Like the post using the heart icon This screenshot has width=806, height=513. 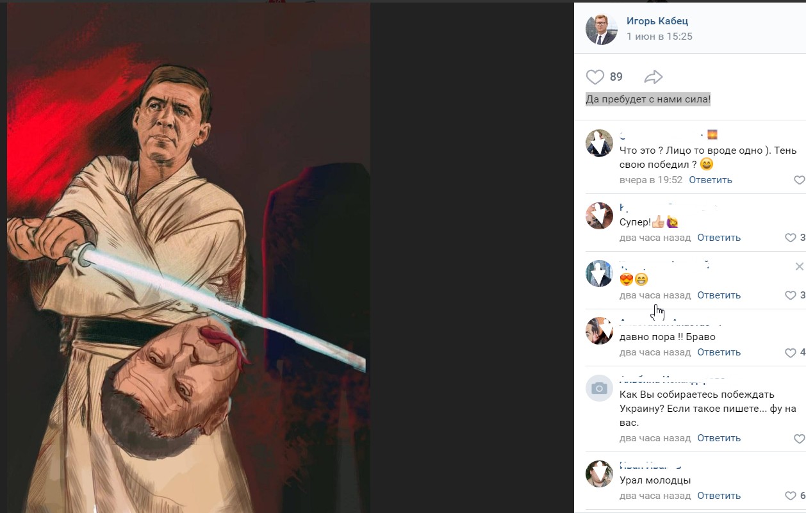(595, 77)
